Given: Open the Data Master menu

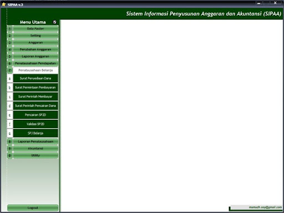Looking at the screenshot, I should pos(35,29).
